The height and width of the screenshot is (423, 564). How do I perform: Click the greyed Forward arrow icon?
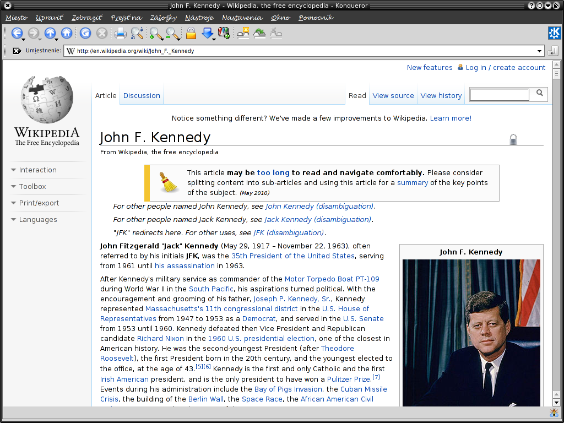(33, 34)
